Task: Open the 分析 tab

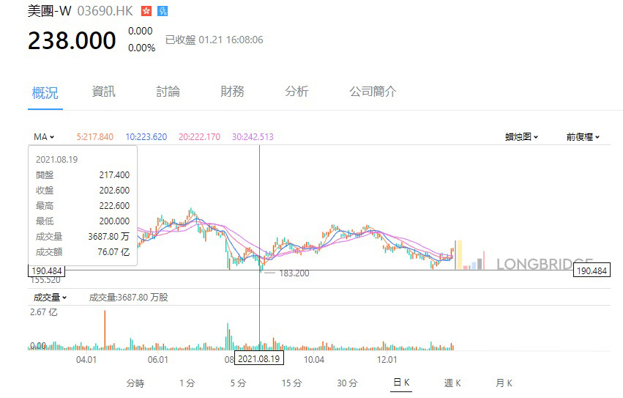Action: click(296, 92)
